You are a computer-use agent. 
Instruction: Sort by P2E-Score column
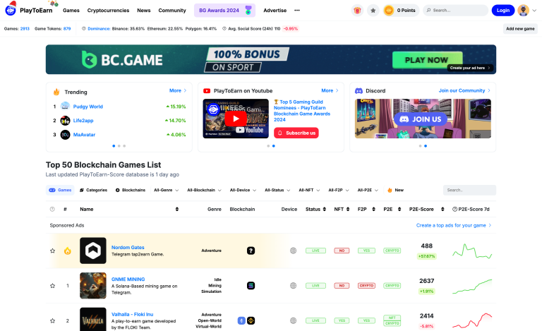(442, 209)
